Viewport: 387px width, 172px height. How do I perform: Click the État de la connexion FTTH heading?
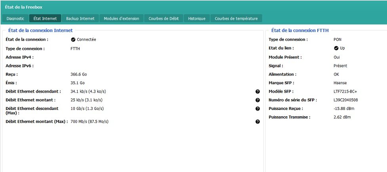(x=300, y=30)
